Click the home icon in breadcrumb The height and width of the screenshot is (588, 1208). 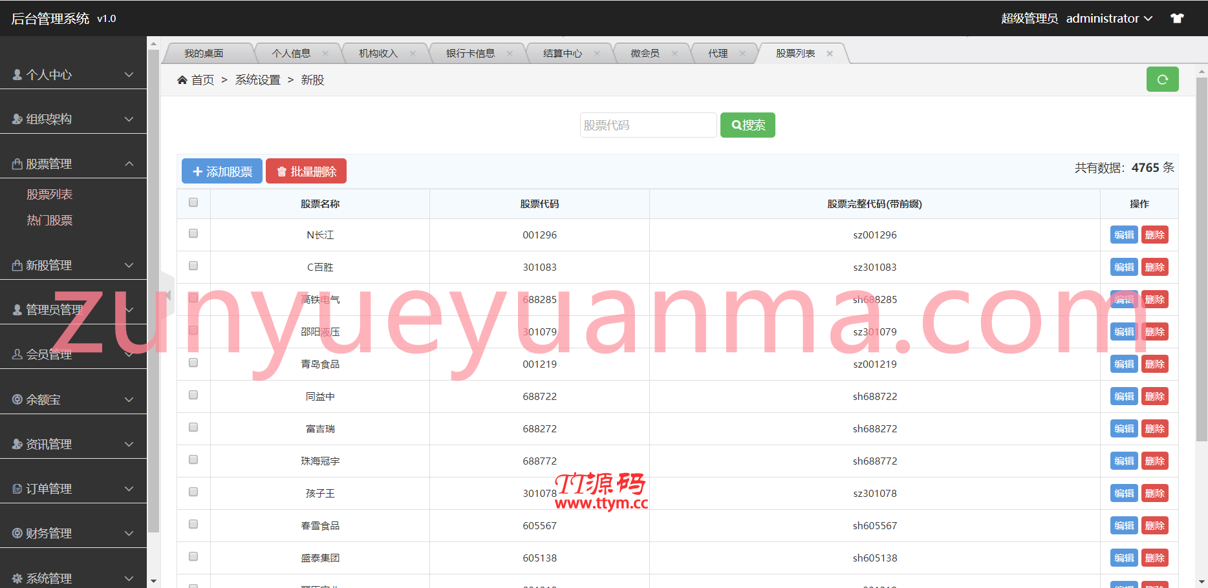(182, 80)
